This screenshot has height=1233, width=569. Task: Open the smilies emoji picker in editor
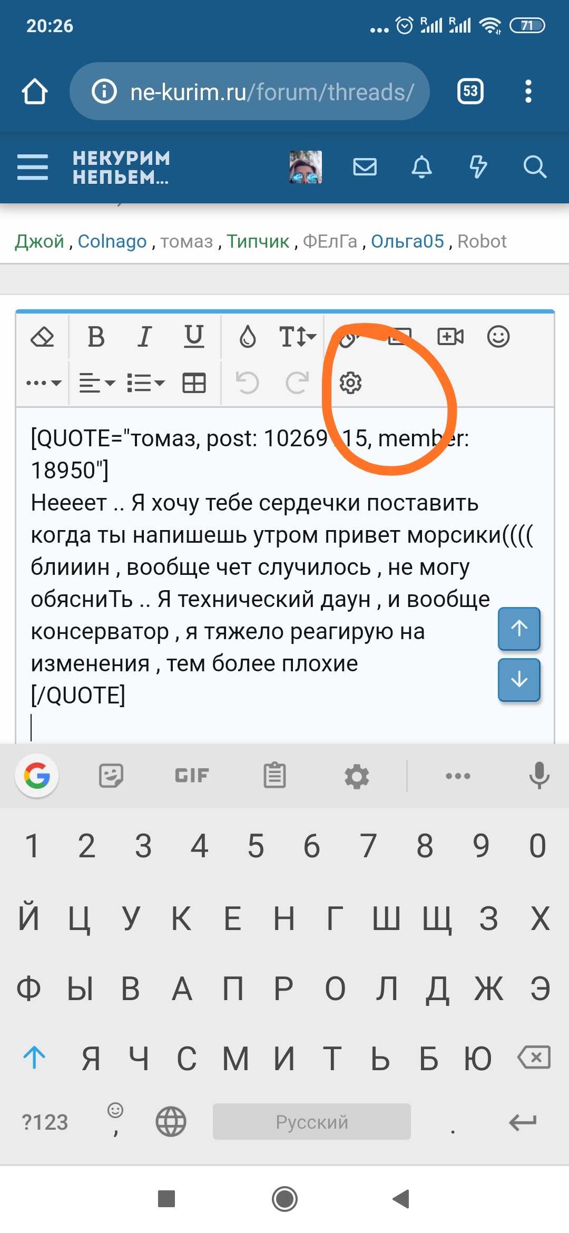tap(498, 337)
